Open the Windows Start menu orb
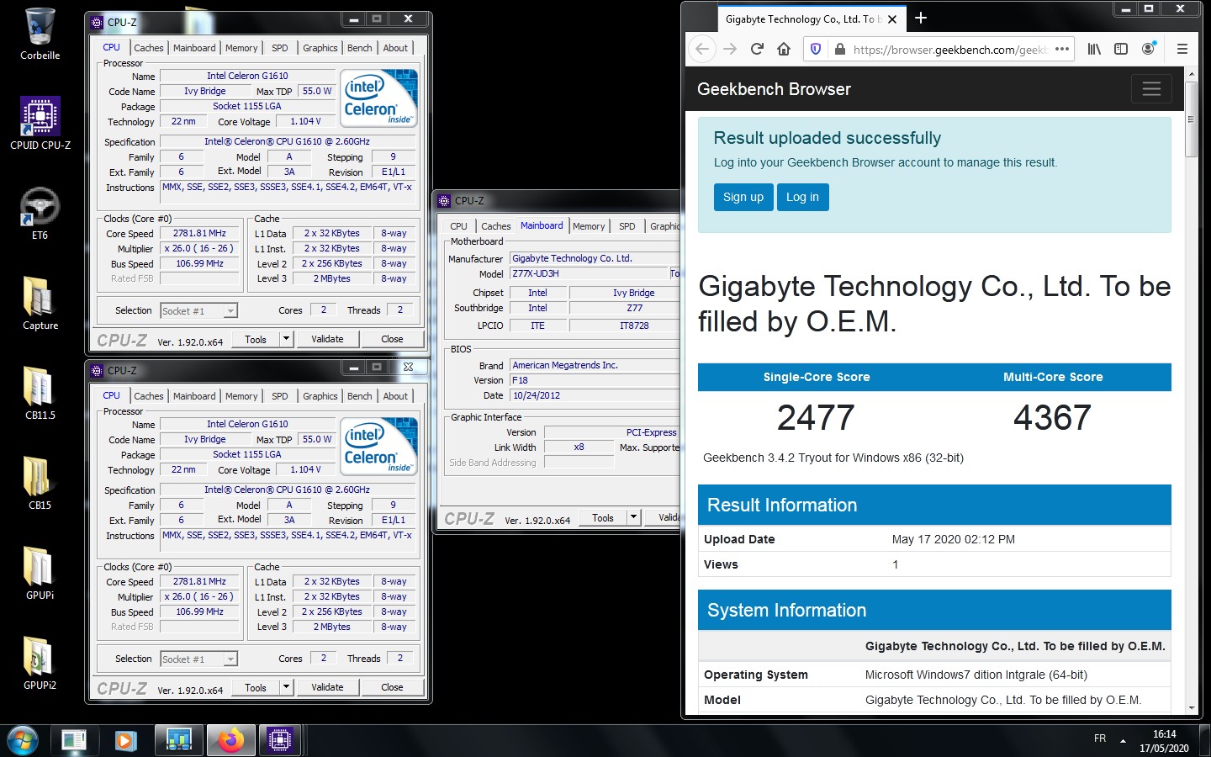Screen dimensions: 1211x757 (23, 740)
